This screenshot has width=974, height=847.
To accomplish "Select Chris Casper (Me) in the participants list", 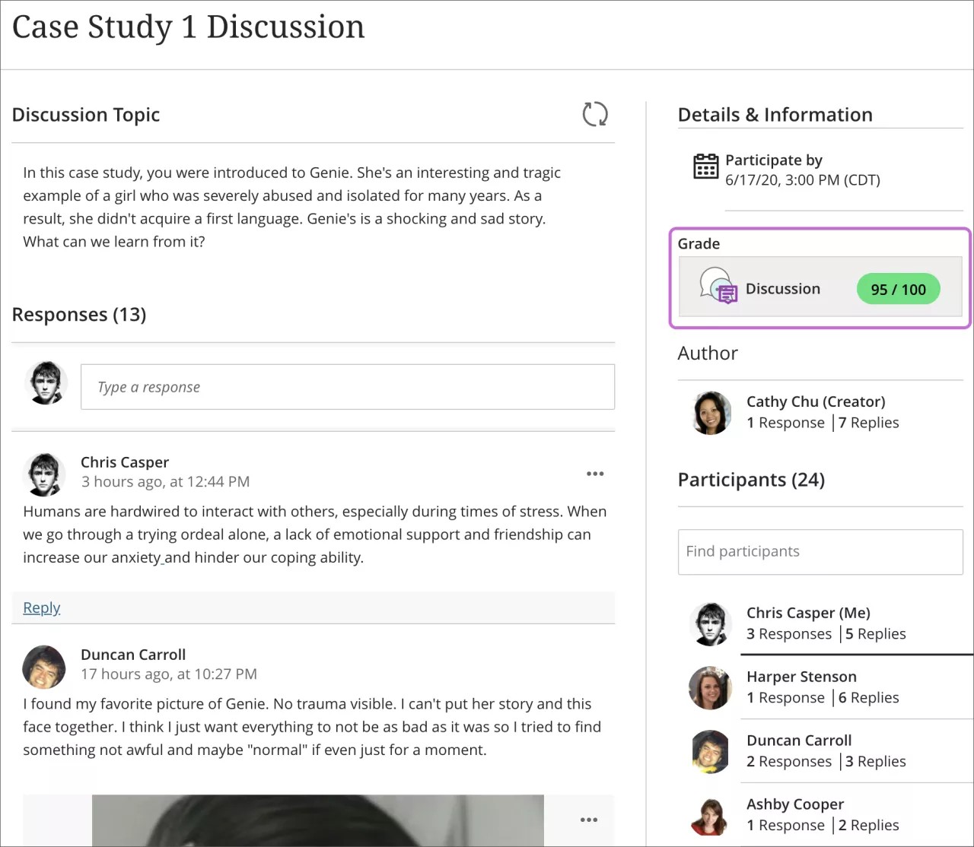I will click(808, 612).
